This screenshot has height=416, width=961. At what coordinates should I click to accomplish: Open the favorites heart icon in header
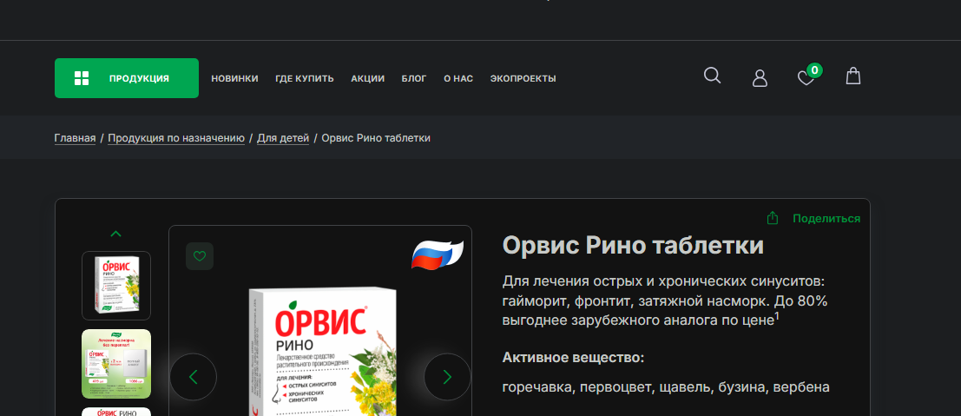[806, 78]
